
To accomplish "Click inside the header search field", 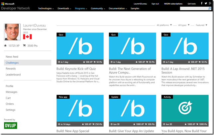I will click(194, 8).
